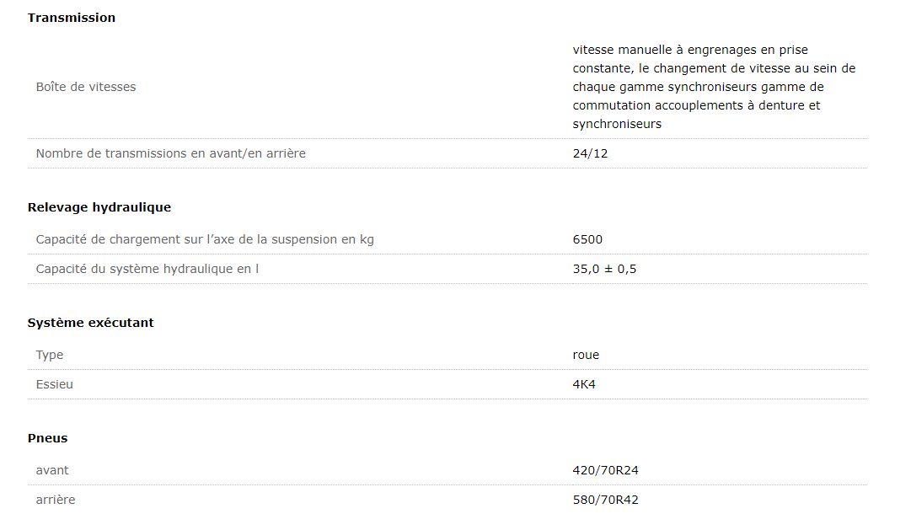Click the Transmission section heading
Viewport: 911px width, 514px height.
(x=72, y=18)
